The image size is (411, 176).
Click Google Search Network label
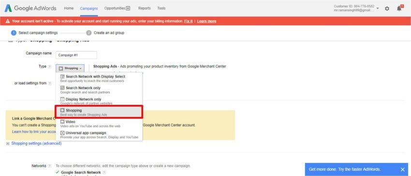pyautogui.click(x=81, y=172)
